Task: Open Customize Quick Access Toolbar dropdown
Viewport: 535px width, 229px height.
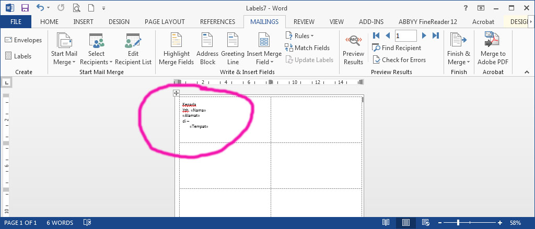Action: tap(104, 8)
